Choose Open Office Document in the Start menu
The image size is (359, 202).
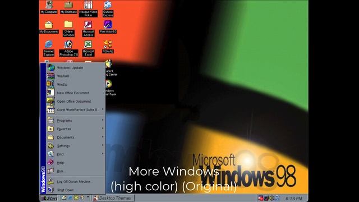click(76, 101)
